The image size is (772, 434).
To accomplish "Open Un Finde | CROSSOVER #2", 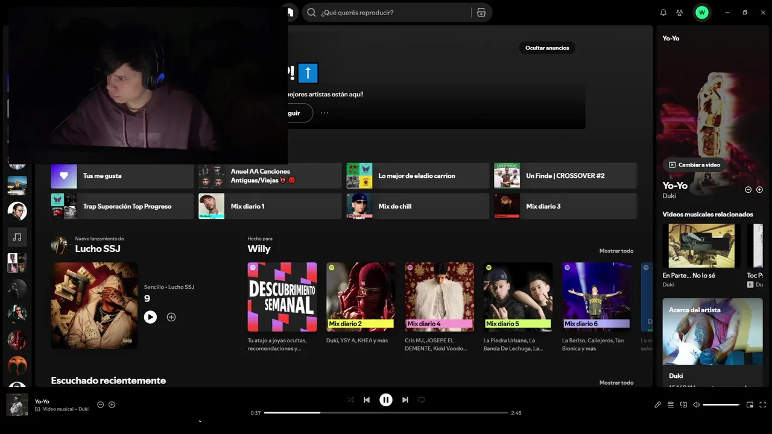I will pos(566,176).
